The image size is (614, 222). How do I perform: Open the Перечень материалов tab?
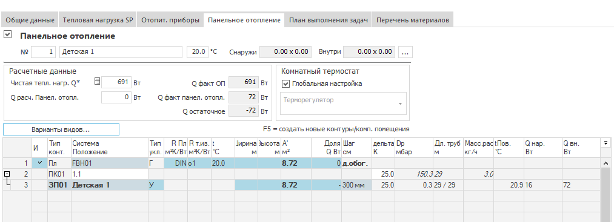tap(413, 20)
